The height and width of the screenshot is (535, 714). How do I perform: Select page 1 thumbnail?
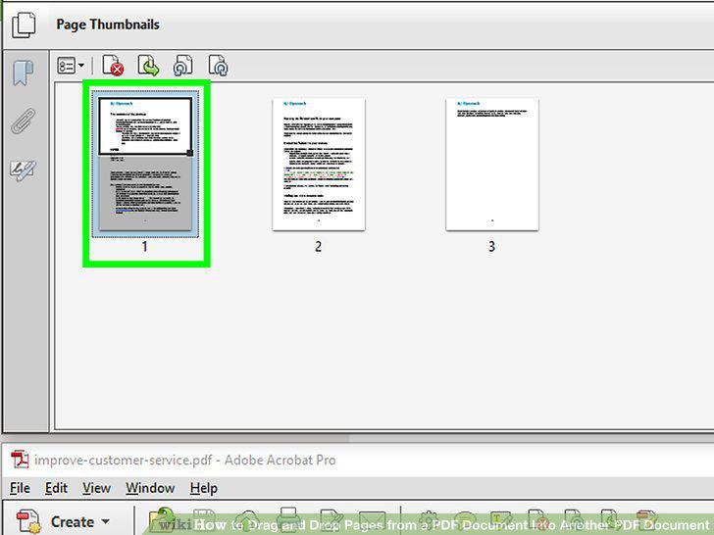[x=145, y=164]
